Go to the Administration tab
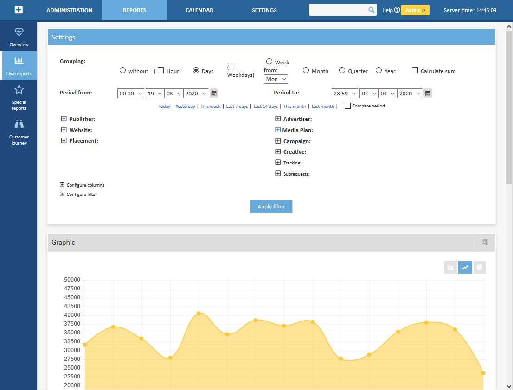Viewport: 513px width, 390px height. click(x=70, y=10)
